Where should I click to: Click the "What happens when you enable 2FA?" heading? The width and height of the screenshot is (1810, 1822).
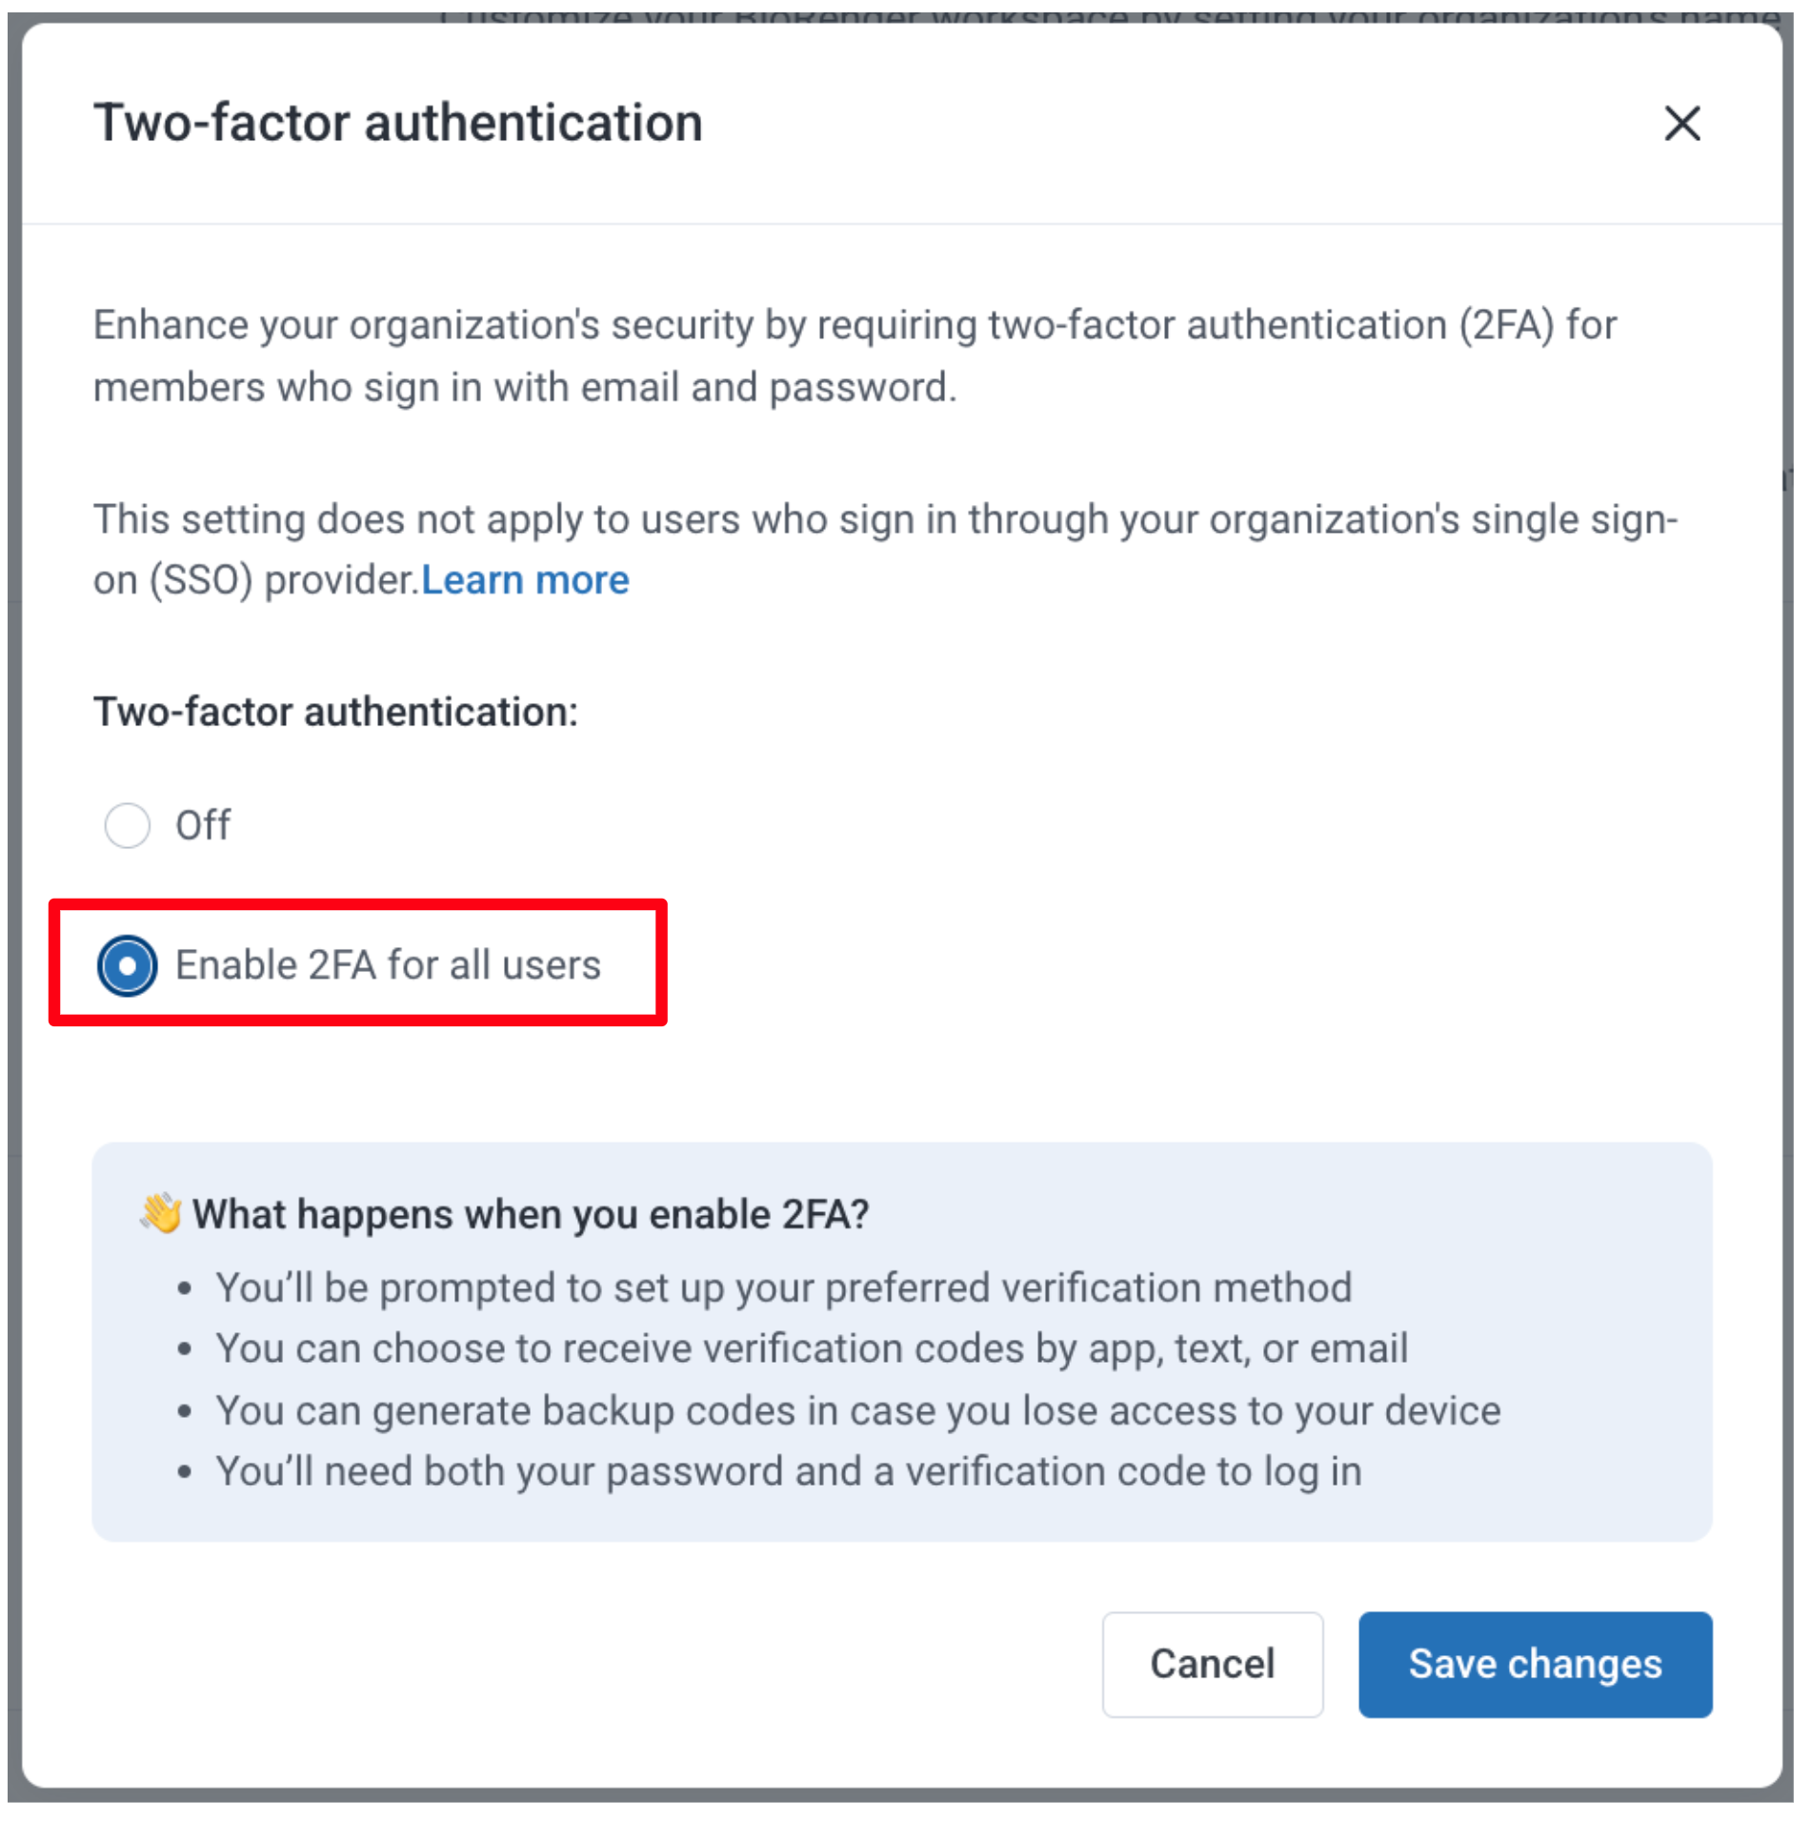(x=531, y=1215)
